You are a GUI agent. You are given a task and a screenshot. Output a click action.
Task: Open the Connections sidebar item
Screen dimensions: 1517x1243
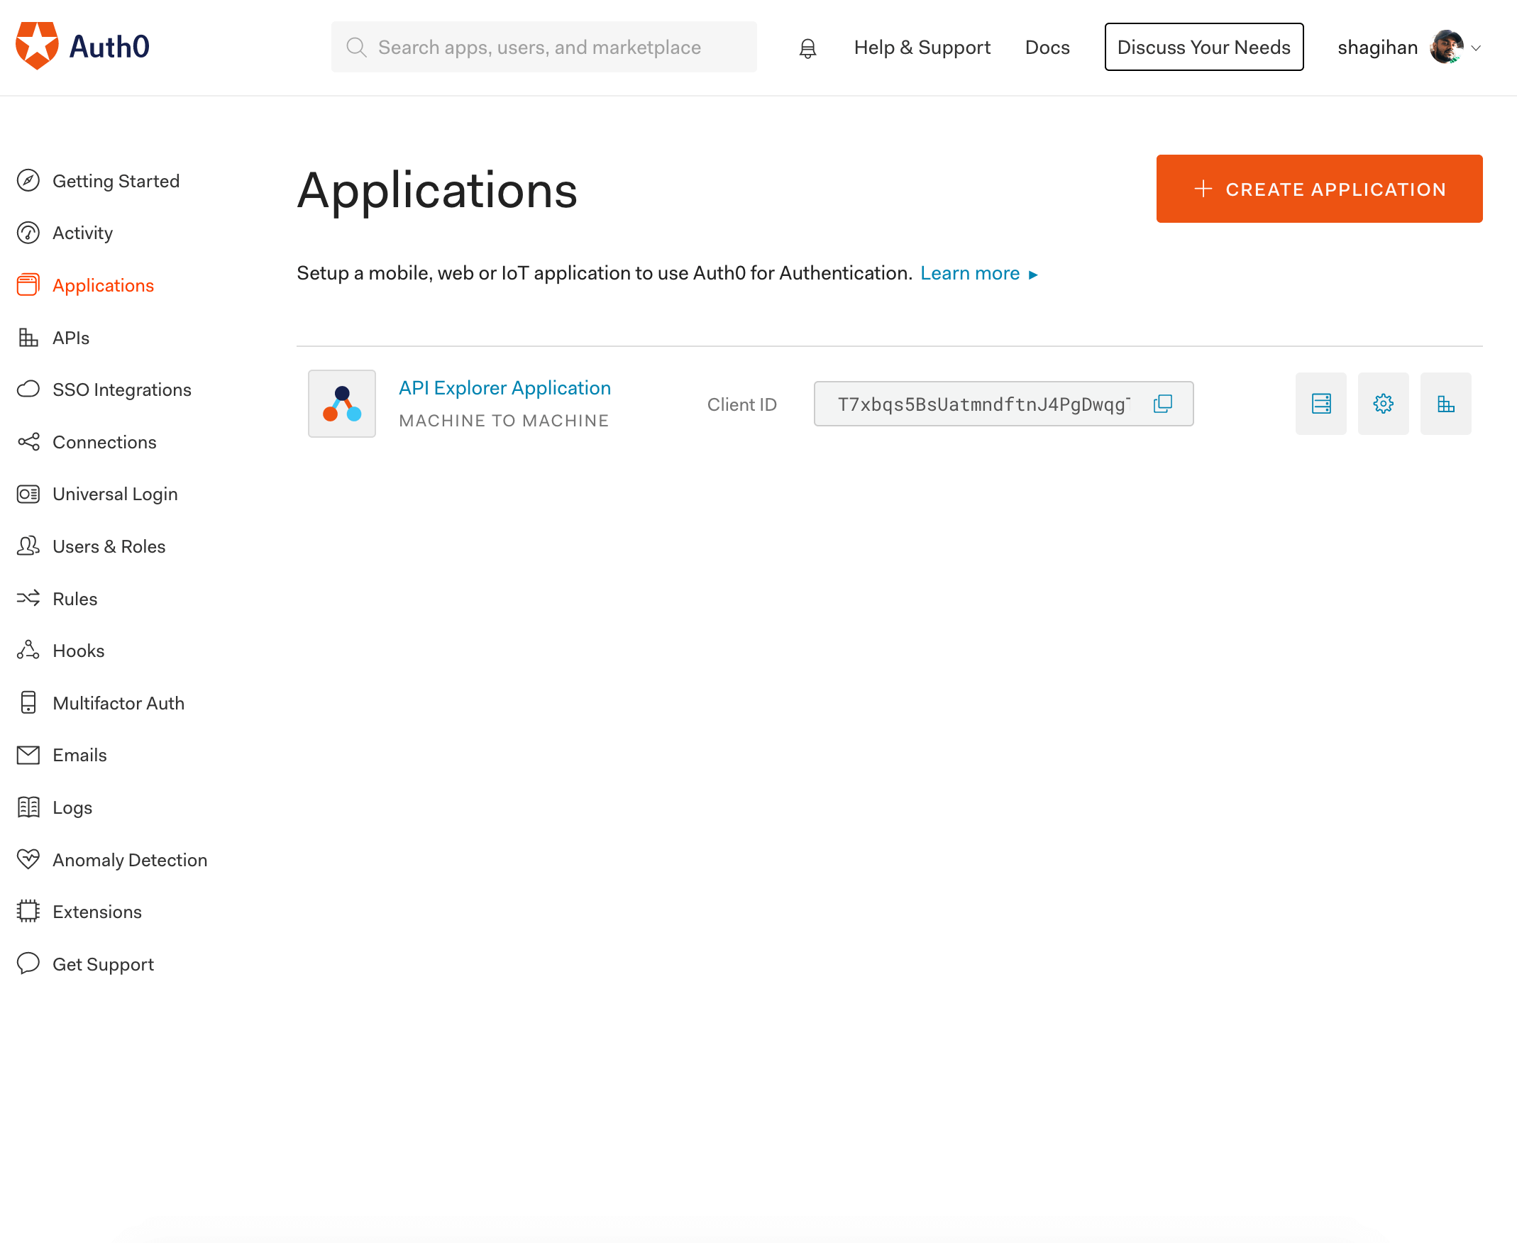tap(104, 443)
